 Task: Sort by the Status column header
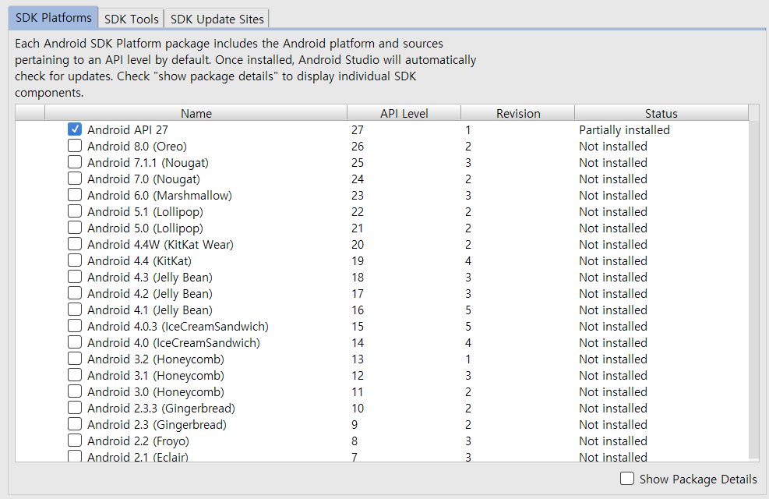[661, 113]
